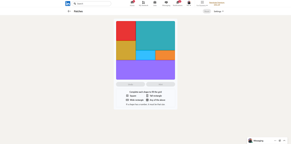Viewport: 291px width, 144px height.
Task: Click the Any of the above legend icon
Action: 147,100
